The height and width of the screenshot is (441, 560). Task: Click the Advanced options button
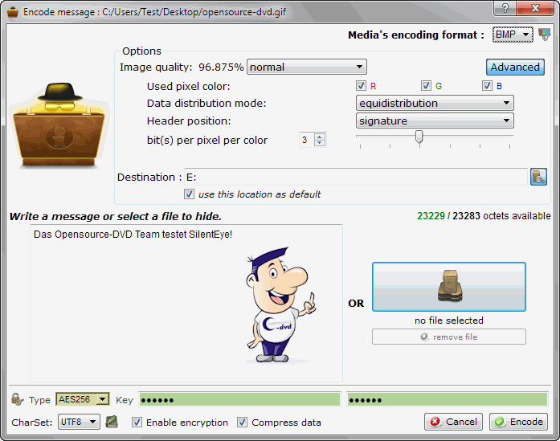[515, 67]
